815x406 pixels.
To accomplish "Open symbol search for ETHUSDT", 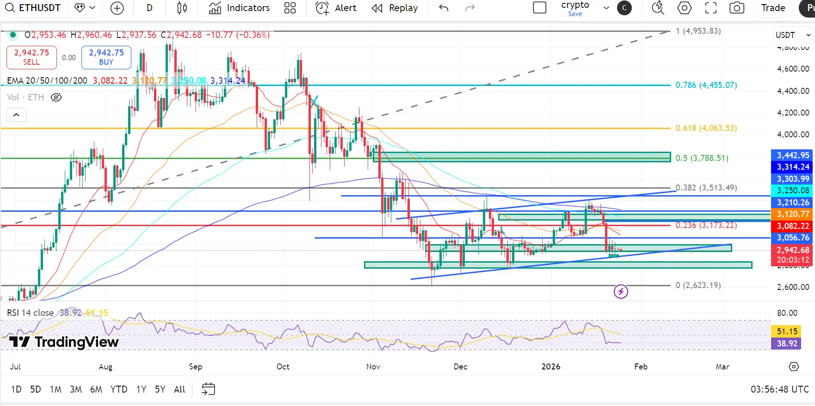I will click(33, 8).
